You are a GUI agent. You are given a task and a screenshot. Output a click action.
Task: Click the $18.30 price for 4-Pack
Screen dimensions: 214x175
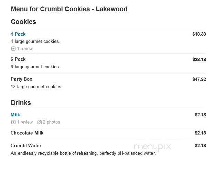[199, 34]
